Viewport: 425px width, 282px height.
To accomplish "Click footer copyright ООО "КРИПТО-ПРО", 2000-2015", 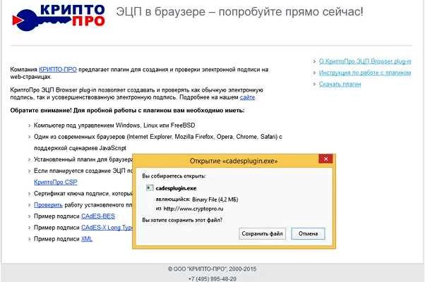I will tap(212, 269).
